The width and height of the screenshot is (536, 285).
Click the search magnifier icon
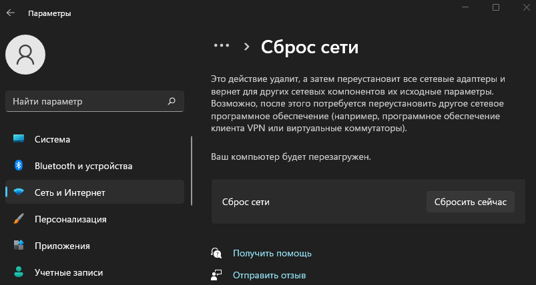coord(172,101)
